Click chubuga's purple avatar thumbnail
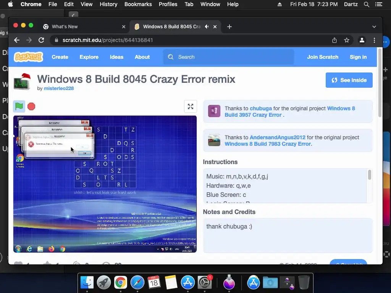 214,111
